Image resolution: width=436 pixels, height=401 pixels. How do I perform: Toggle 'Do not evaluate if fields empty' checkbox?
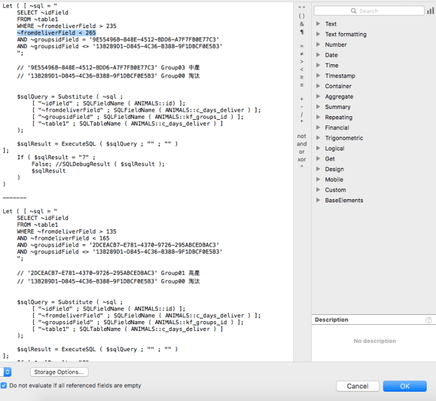pos(4,385)
